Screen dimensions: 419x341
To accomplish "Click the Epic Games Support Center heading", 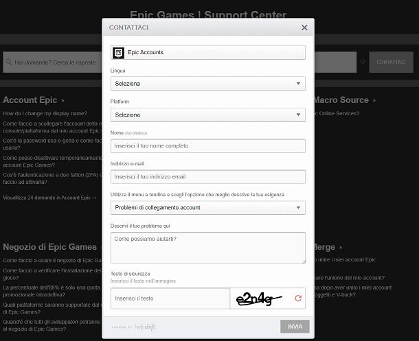I will tap(208, 14).
